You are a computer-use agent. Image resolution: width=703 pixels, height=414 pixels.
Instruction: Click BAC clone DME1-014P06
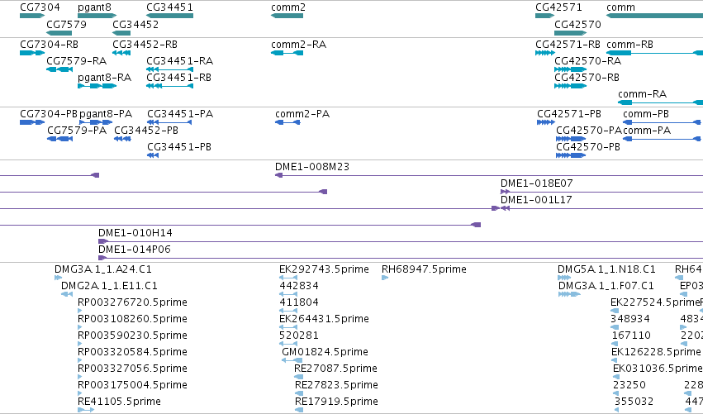401,259
